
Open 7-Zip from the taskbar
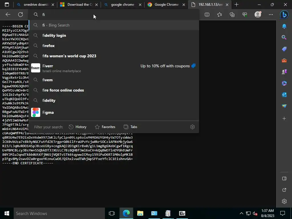pos(182,213)
